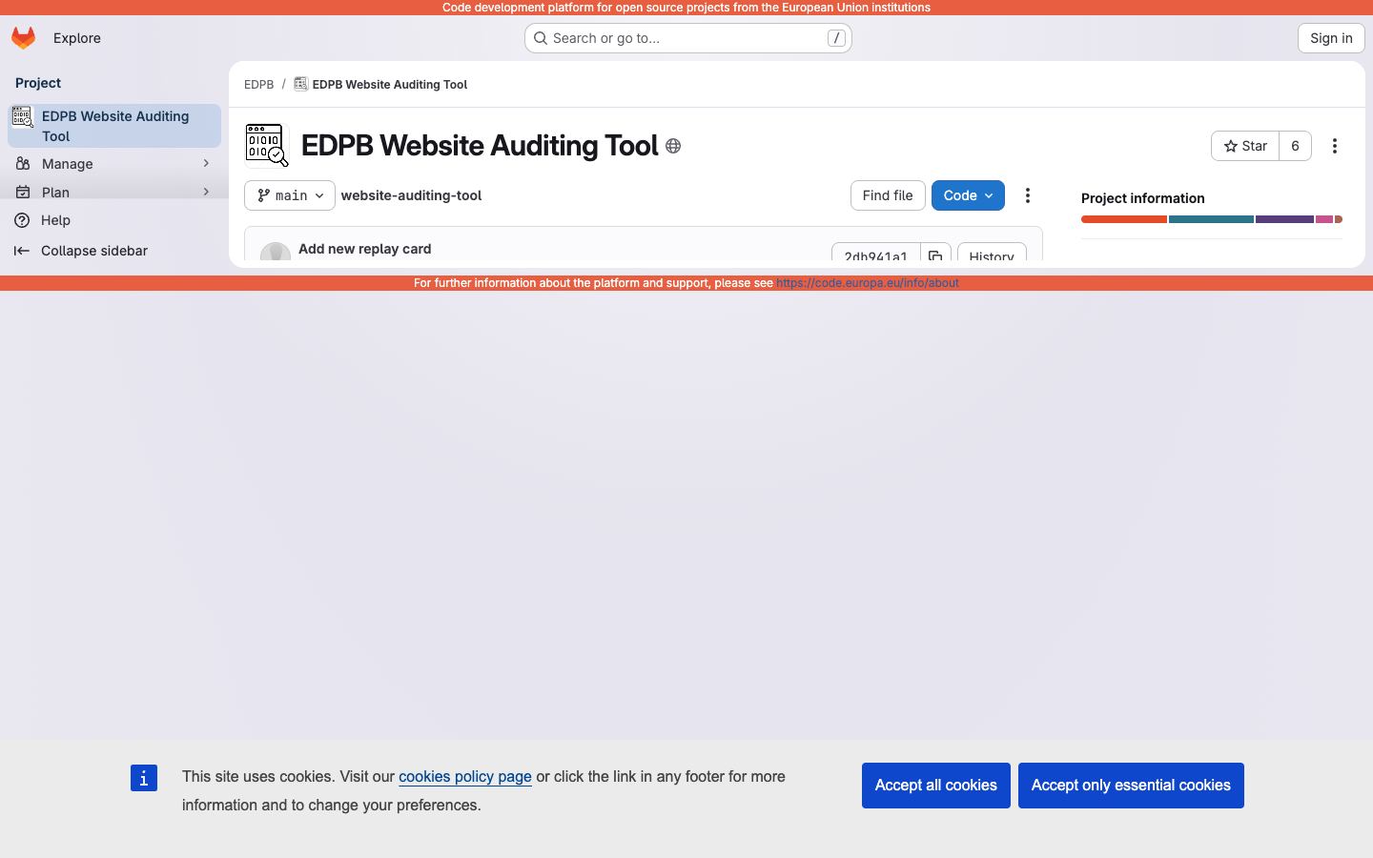The image size is (1373, 858).
Task: Expand the Plan menu
Action: tap(114, 192)
